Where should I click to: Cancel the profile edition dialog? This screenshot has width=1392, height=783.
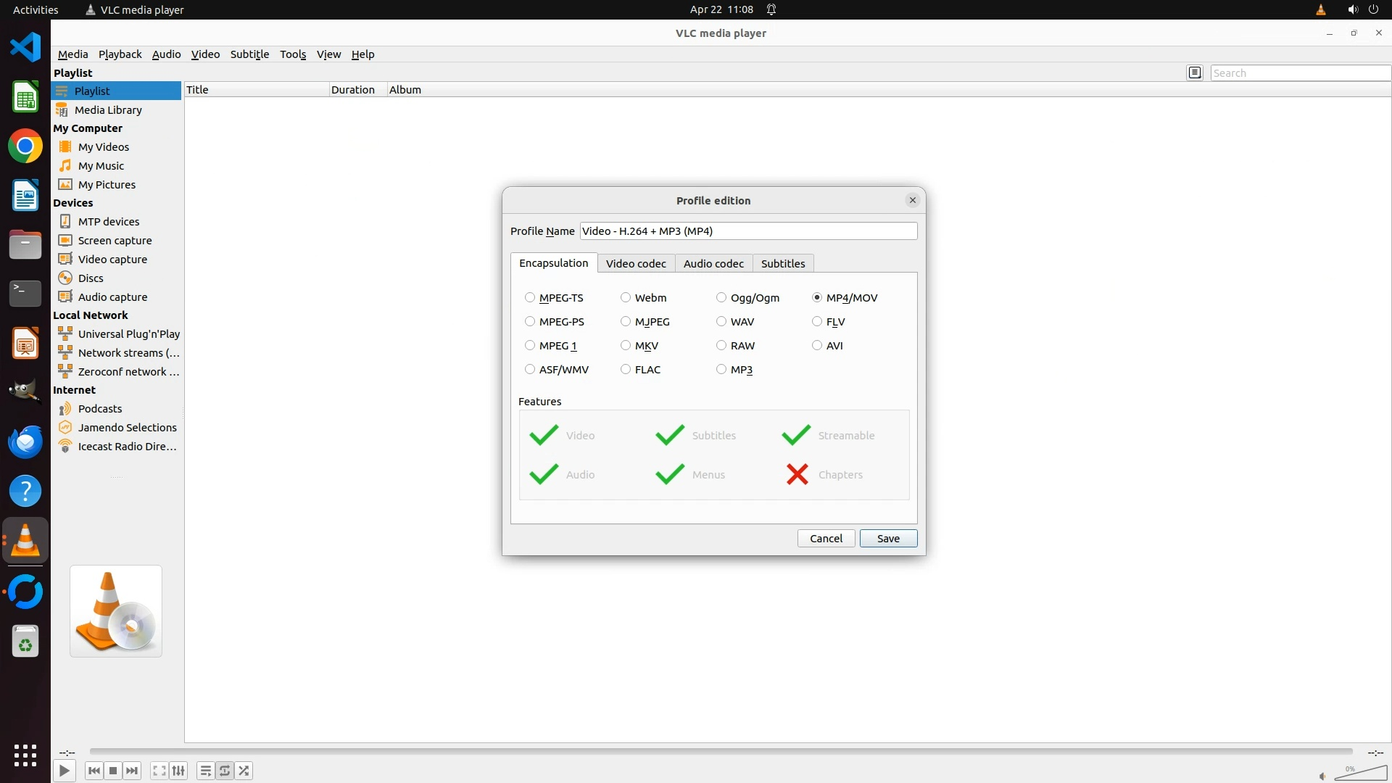826,538
